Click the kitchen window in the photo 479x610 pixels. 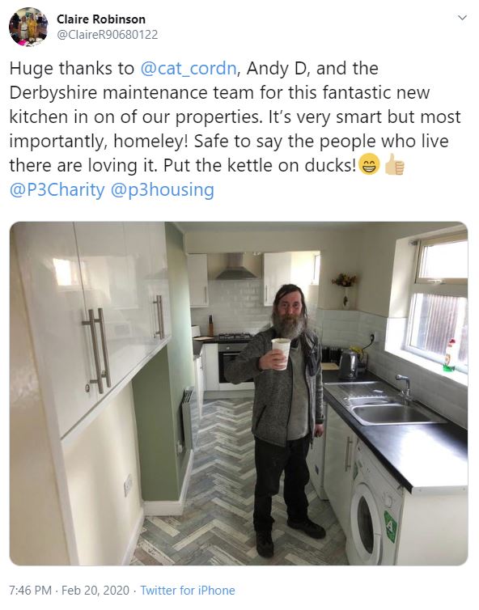tap(438, 302)
